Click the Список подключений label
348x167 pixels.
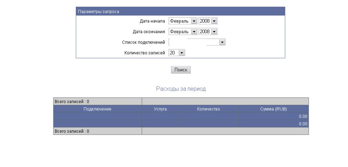(144, 42)
